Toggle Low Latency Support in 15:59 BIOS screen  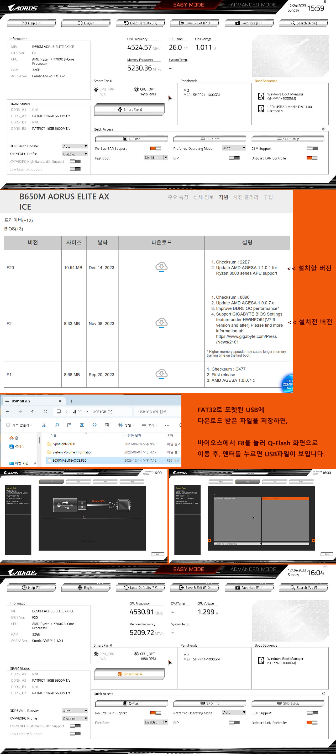(75, 169)
